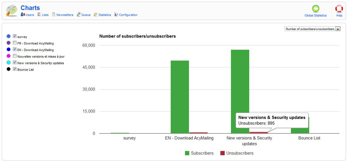Viewport: 348px width, 162px height.
Task: Click the green EN - Download AcyMailing bar
Action: [x=180, y=97]
